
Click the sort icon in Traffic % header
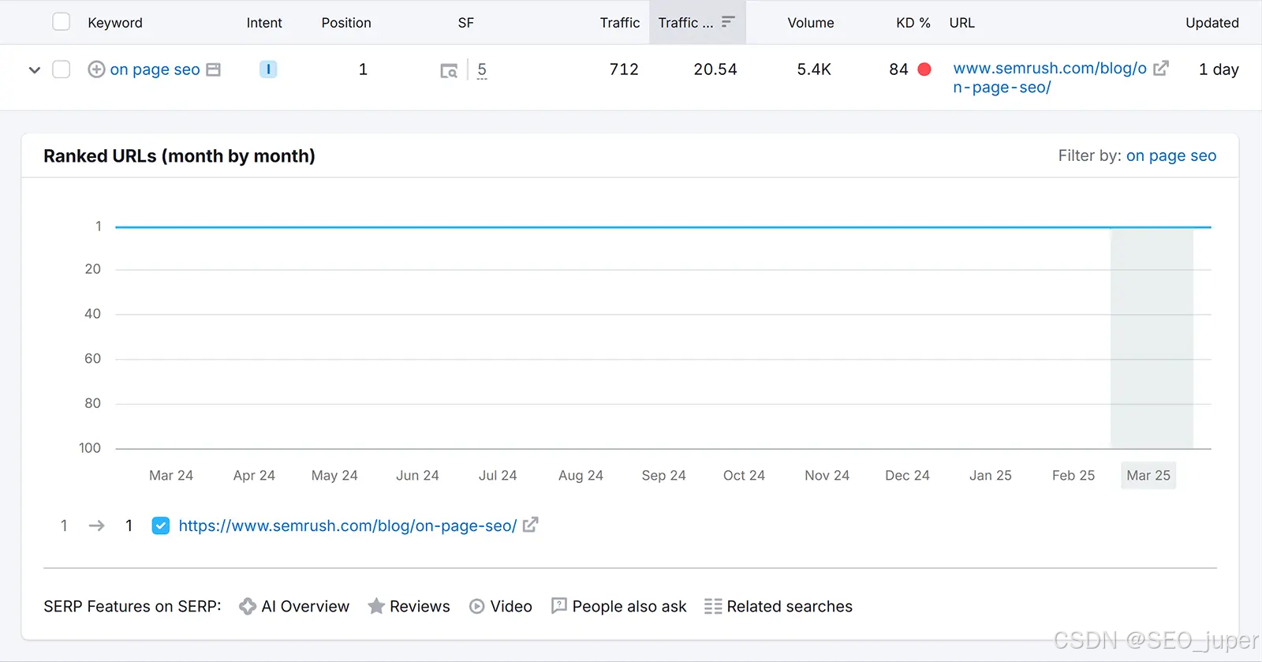(x=728, y=22)
